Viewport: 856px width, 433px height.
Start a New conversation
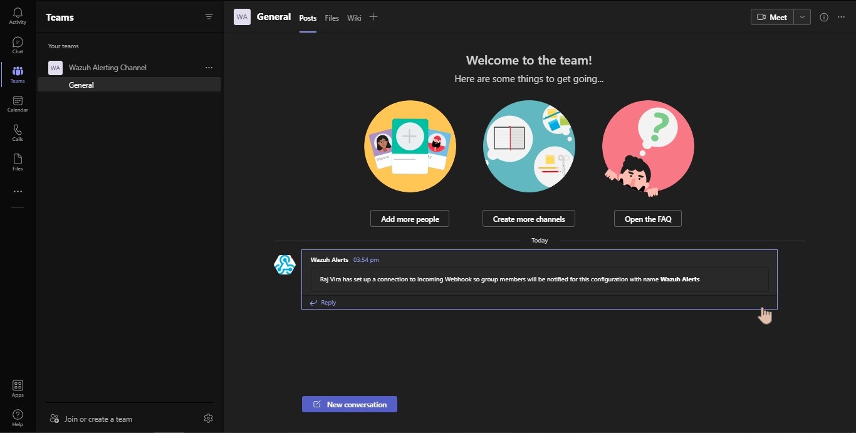pos(350,404)
